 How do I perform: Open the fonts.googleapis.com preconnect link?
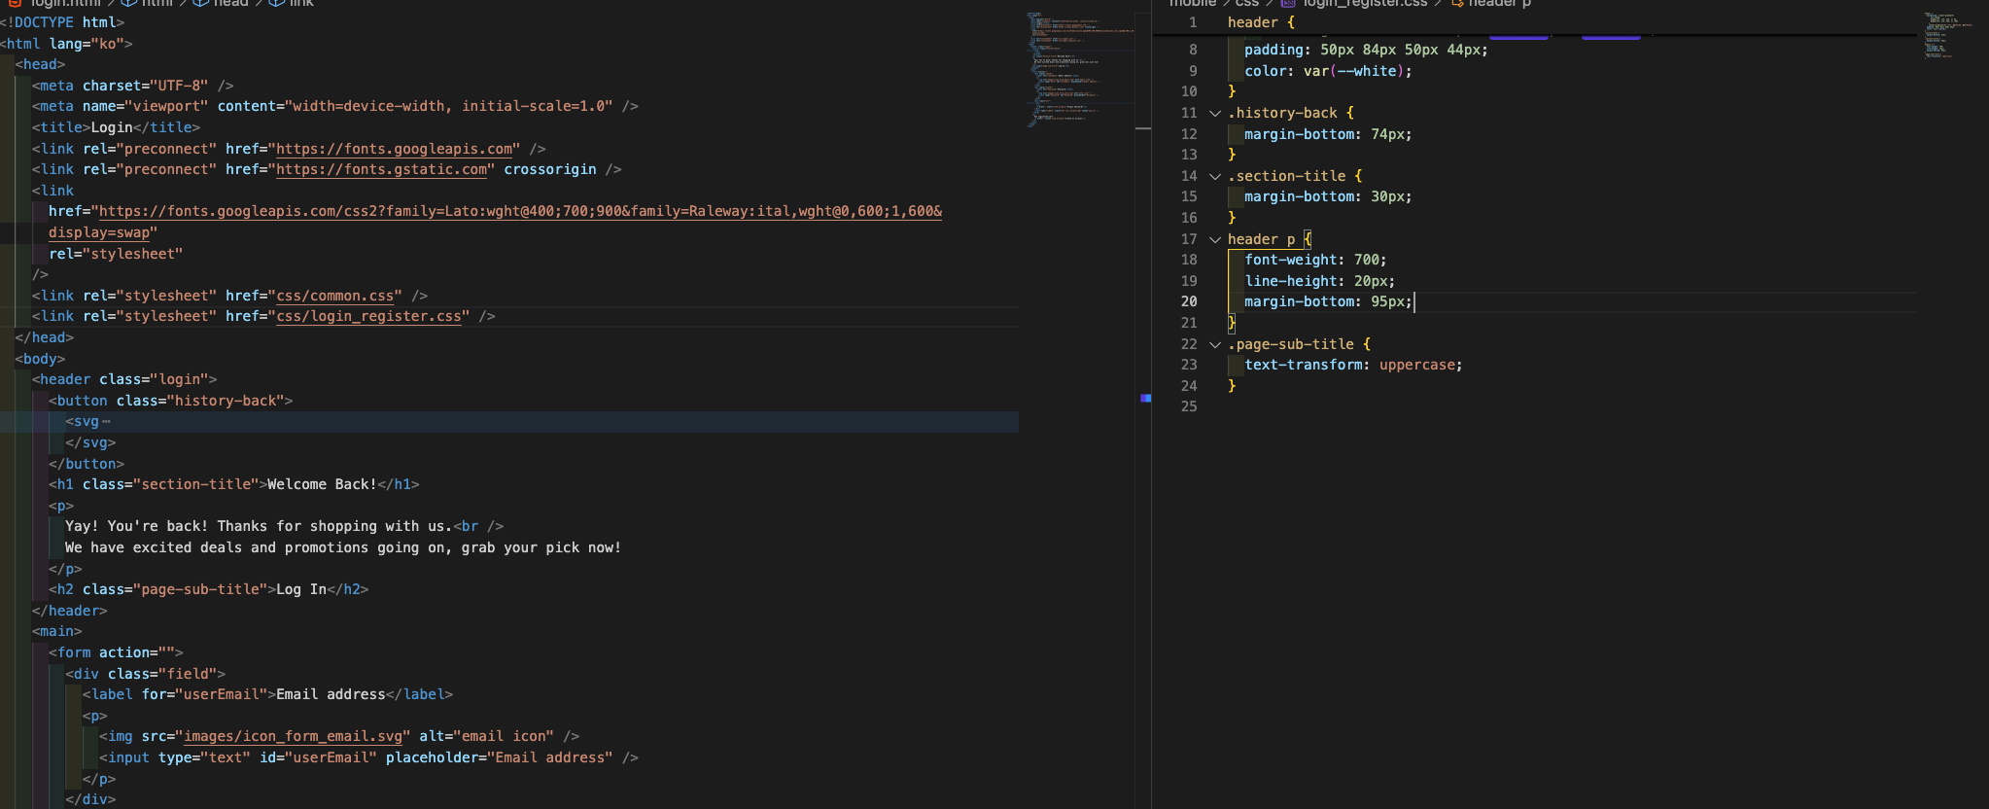(394, 149)
